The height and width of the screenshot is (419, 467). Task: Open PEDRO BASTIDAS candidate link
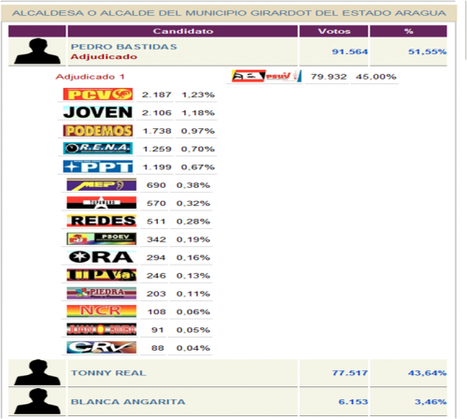coord(124,47)
